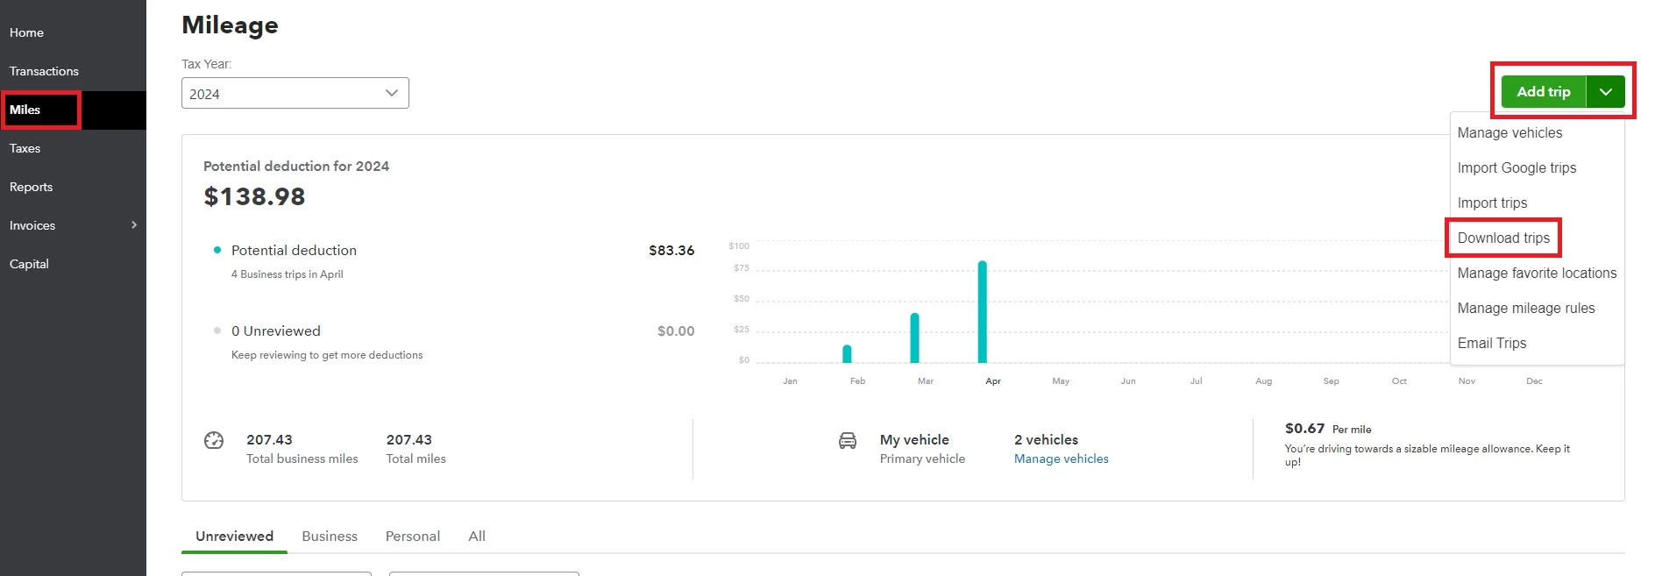This screenshot has height=576, width=1655.
Task: Click the April bar in chart
Action: pos(983,312)
